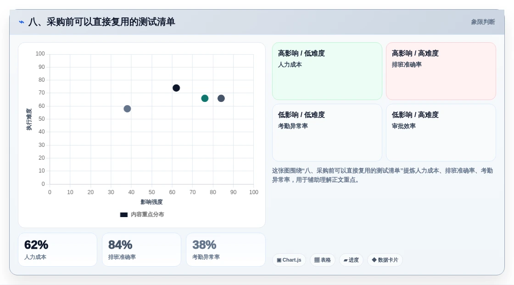Select the teal scatter point on chart
The image size is (514, 285).
click(x=205, y=98)
